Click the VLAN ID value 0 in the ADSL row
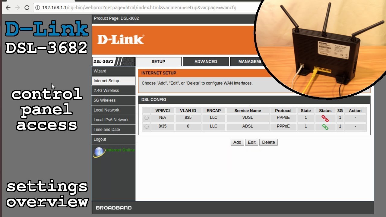This screenshot has height=217, width=386. pos(188,126)
